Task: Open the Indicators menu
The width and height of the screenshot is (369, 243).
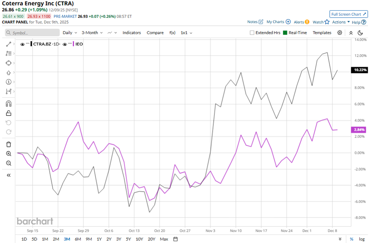Action: coord(132,33)
